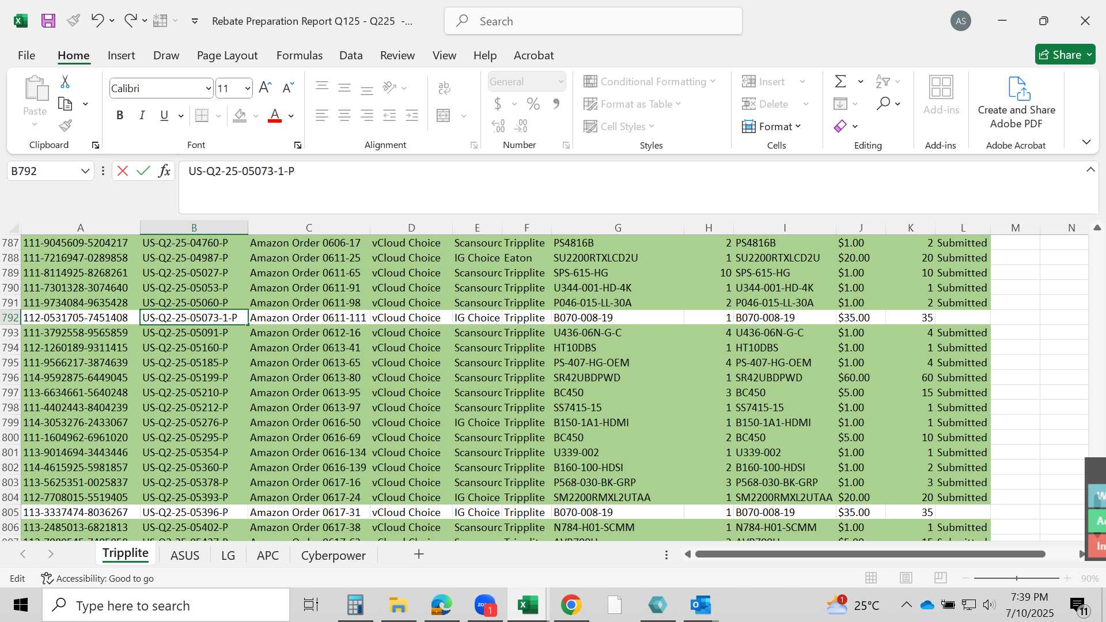1106x622 pixels.
Task: Click the Add-ins icon
Action: click(941, 96)
